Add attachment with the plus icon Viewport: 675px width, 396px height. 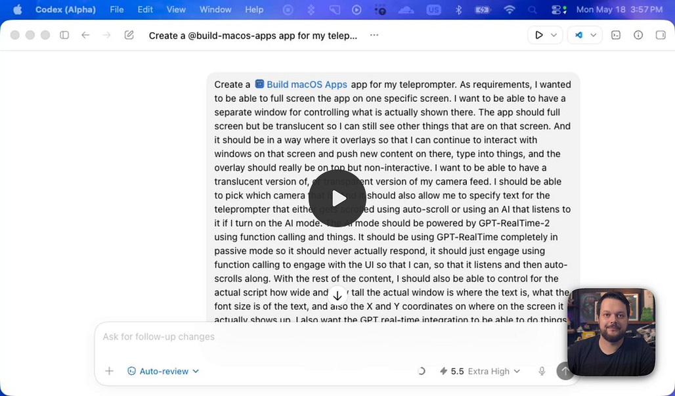(x=110, y=371)
